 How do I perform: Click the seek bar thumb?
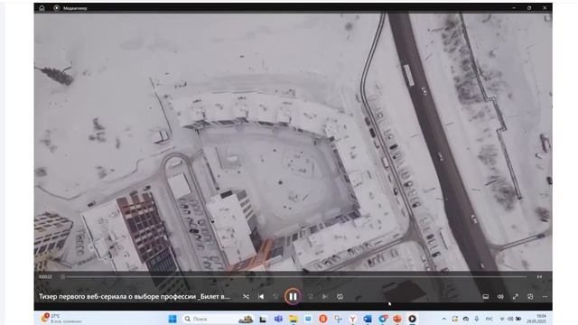(x=62, y=277)
